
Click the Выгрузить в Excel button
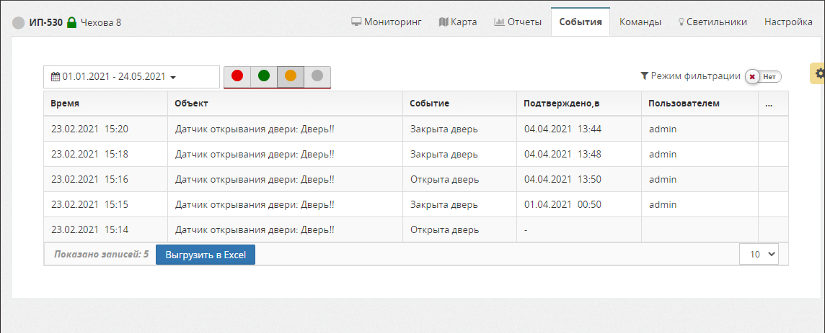point(206,255)
